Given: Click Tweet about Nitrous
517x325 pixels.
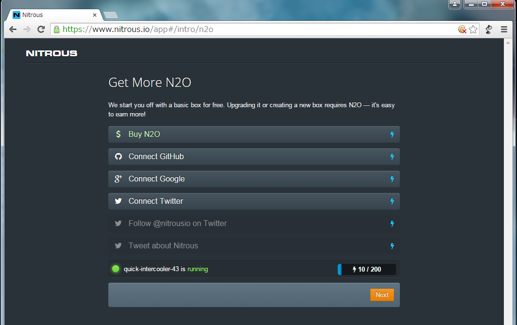Looking at the screenshot, I should [254, 246].
